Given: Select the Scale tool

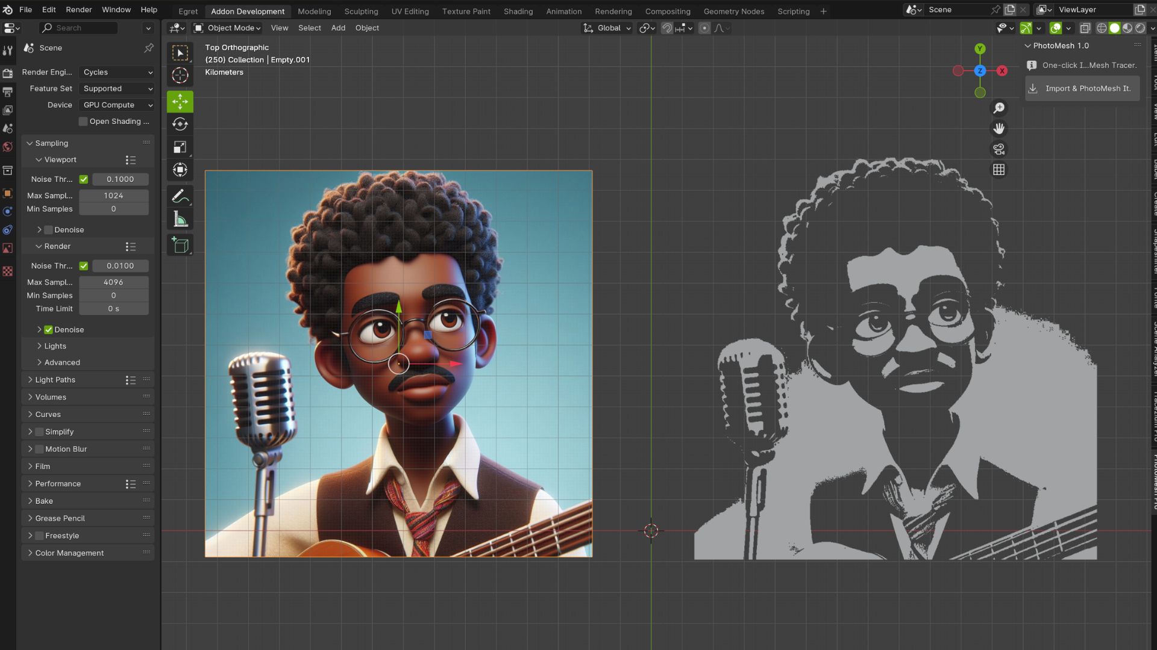Looking at the screenshot, I should (180, 147).
